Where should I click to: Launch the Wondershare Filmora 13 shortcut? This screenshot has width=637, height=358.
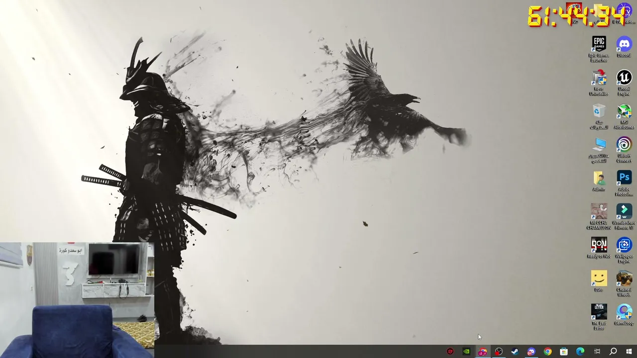(x=624, y=217)
